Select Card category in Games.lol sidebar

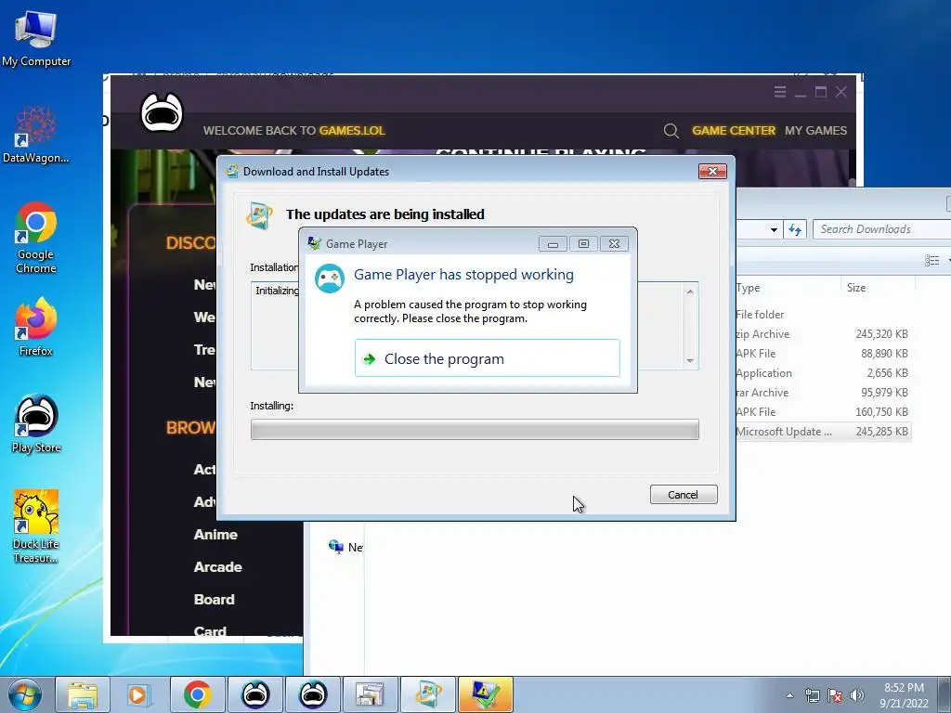click(210, 630)
